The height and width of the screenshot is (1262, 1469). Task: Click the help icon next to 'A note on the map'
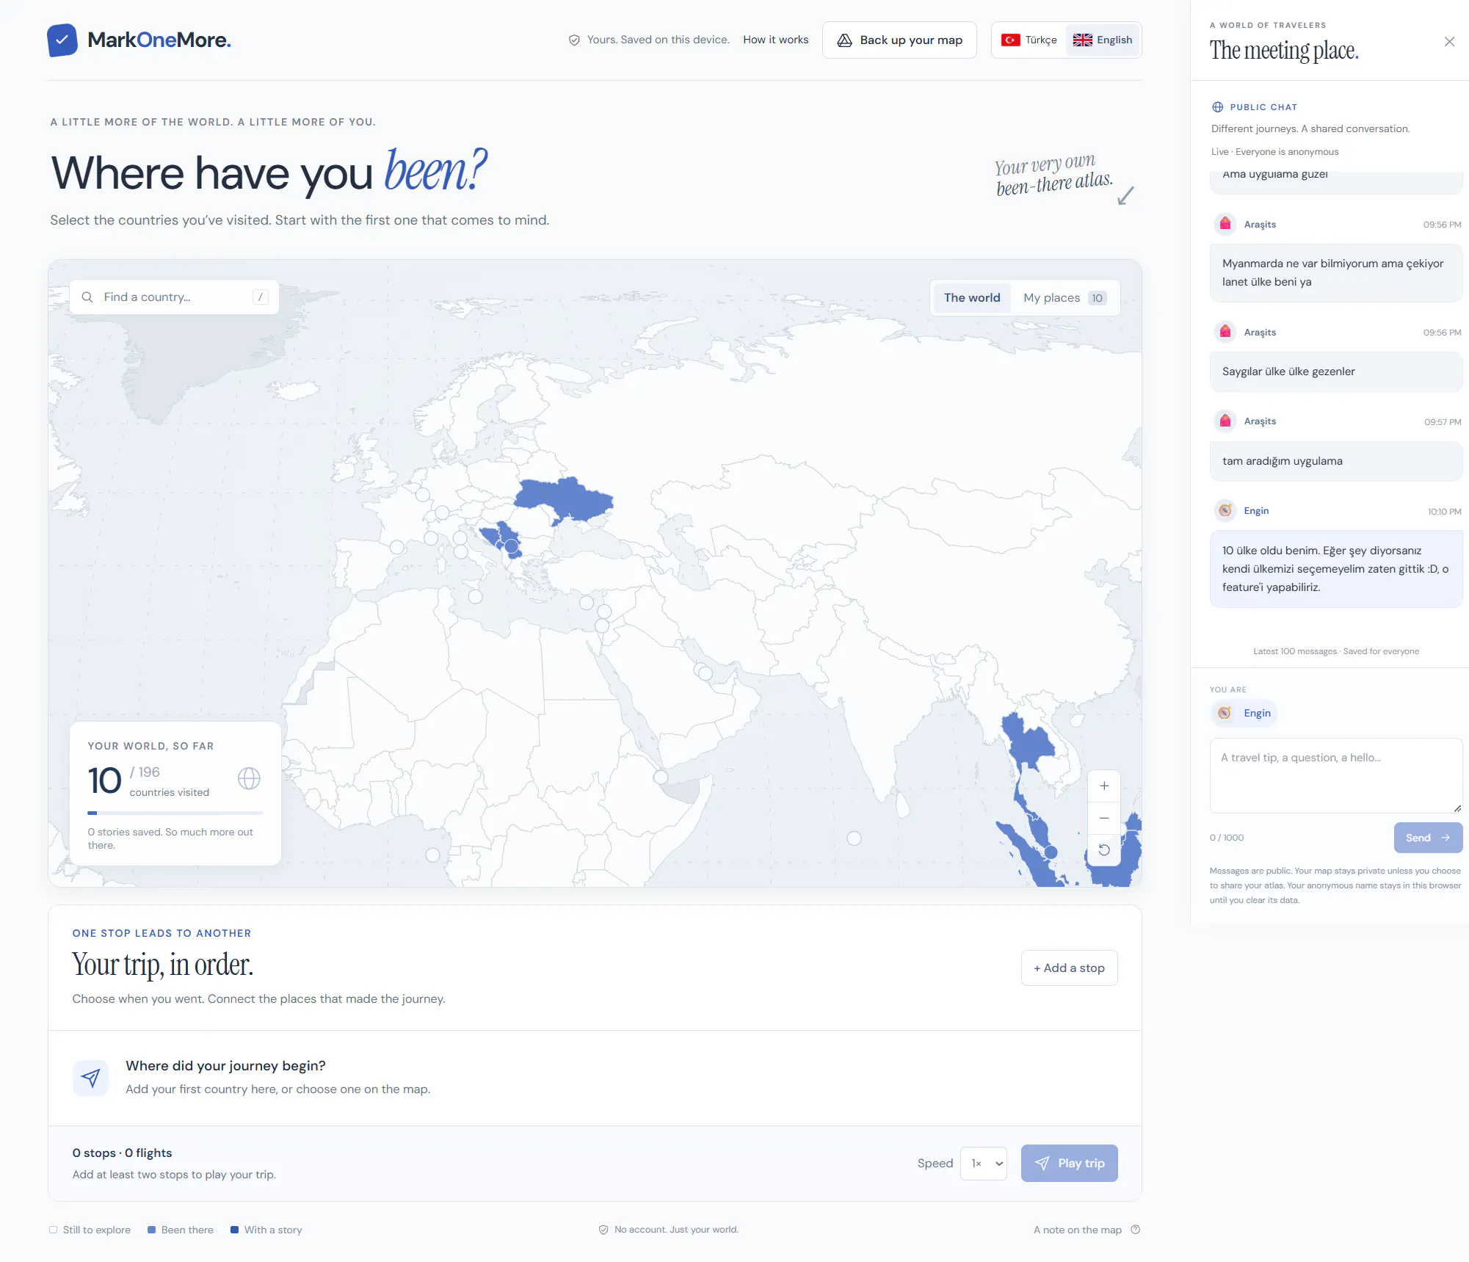coord(1136,1230)
